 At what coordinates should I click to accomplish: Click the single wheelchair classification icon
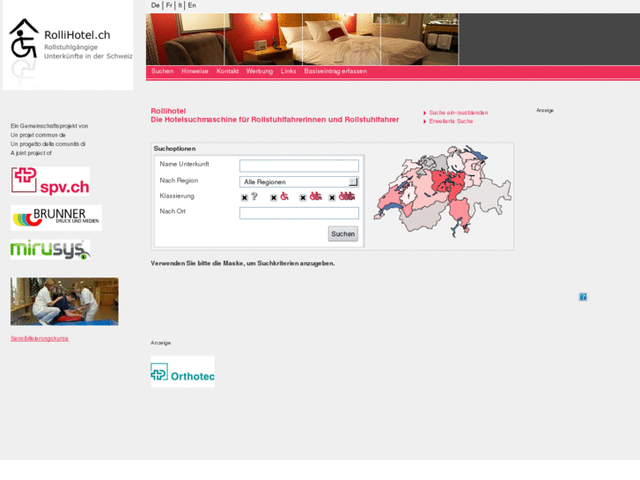(284, 196)
